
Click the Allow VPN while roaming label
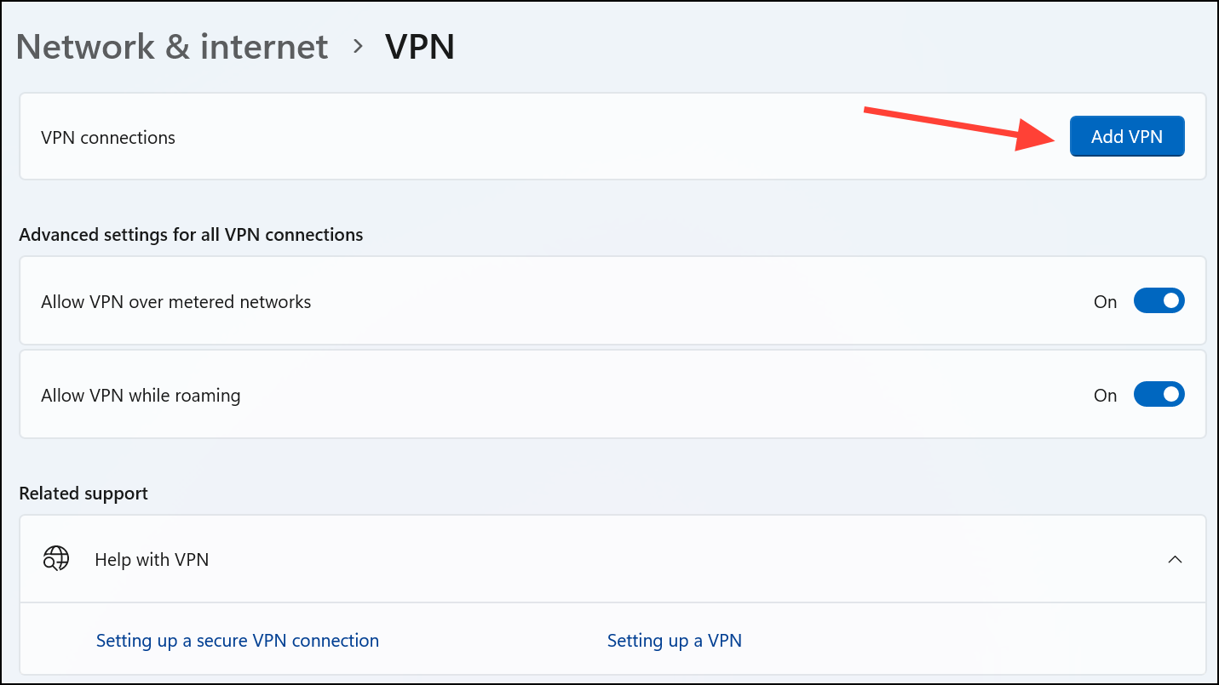[141, 395]
